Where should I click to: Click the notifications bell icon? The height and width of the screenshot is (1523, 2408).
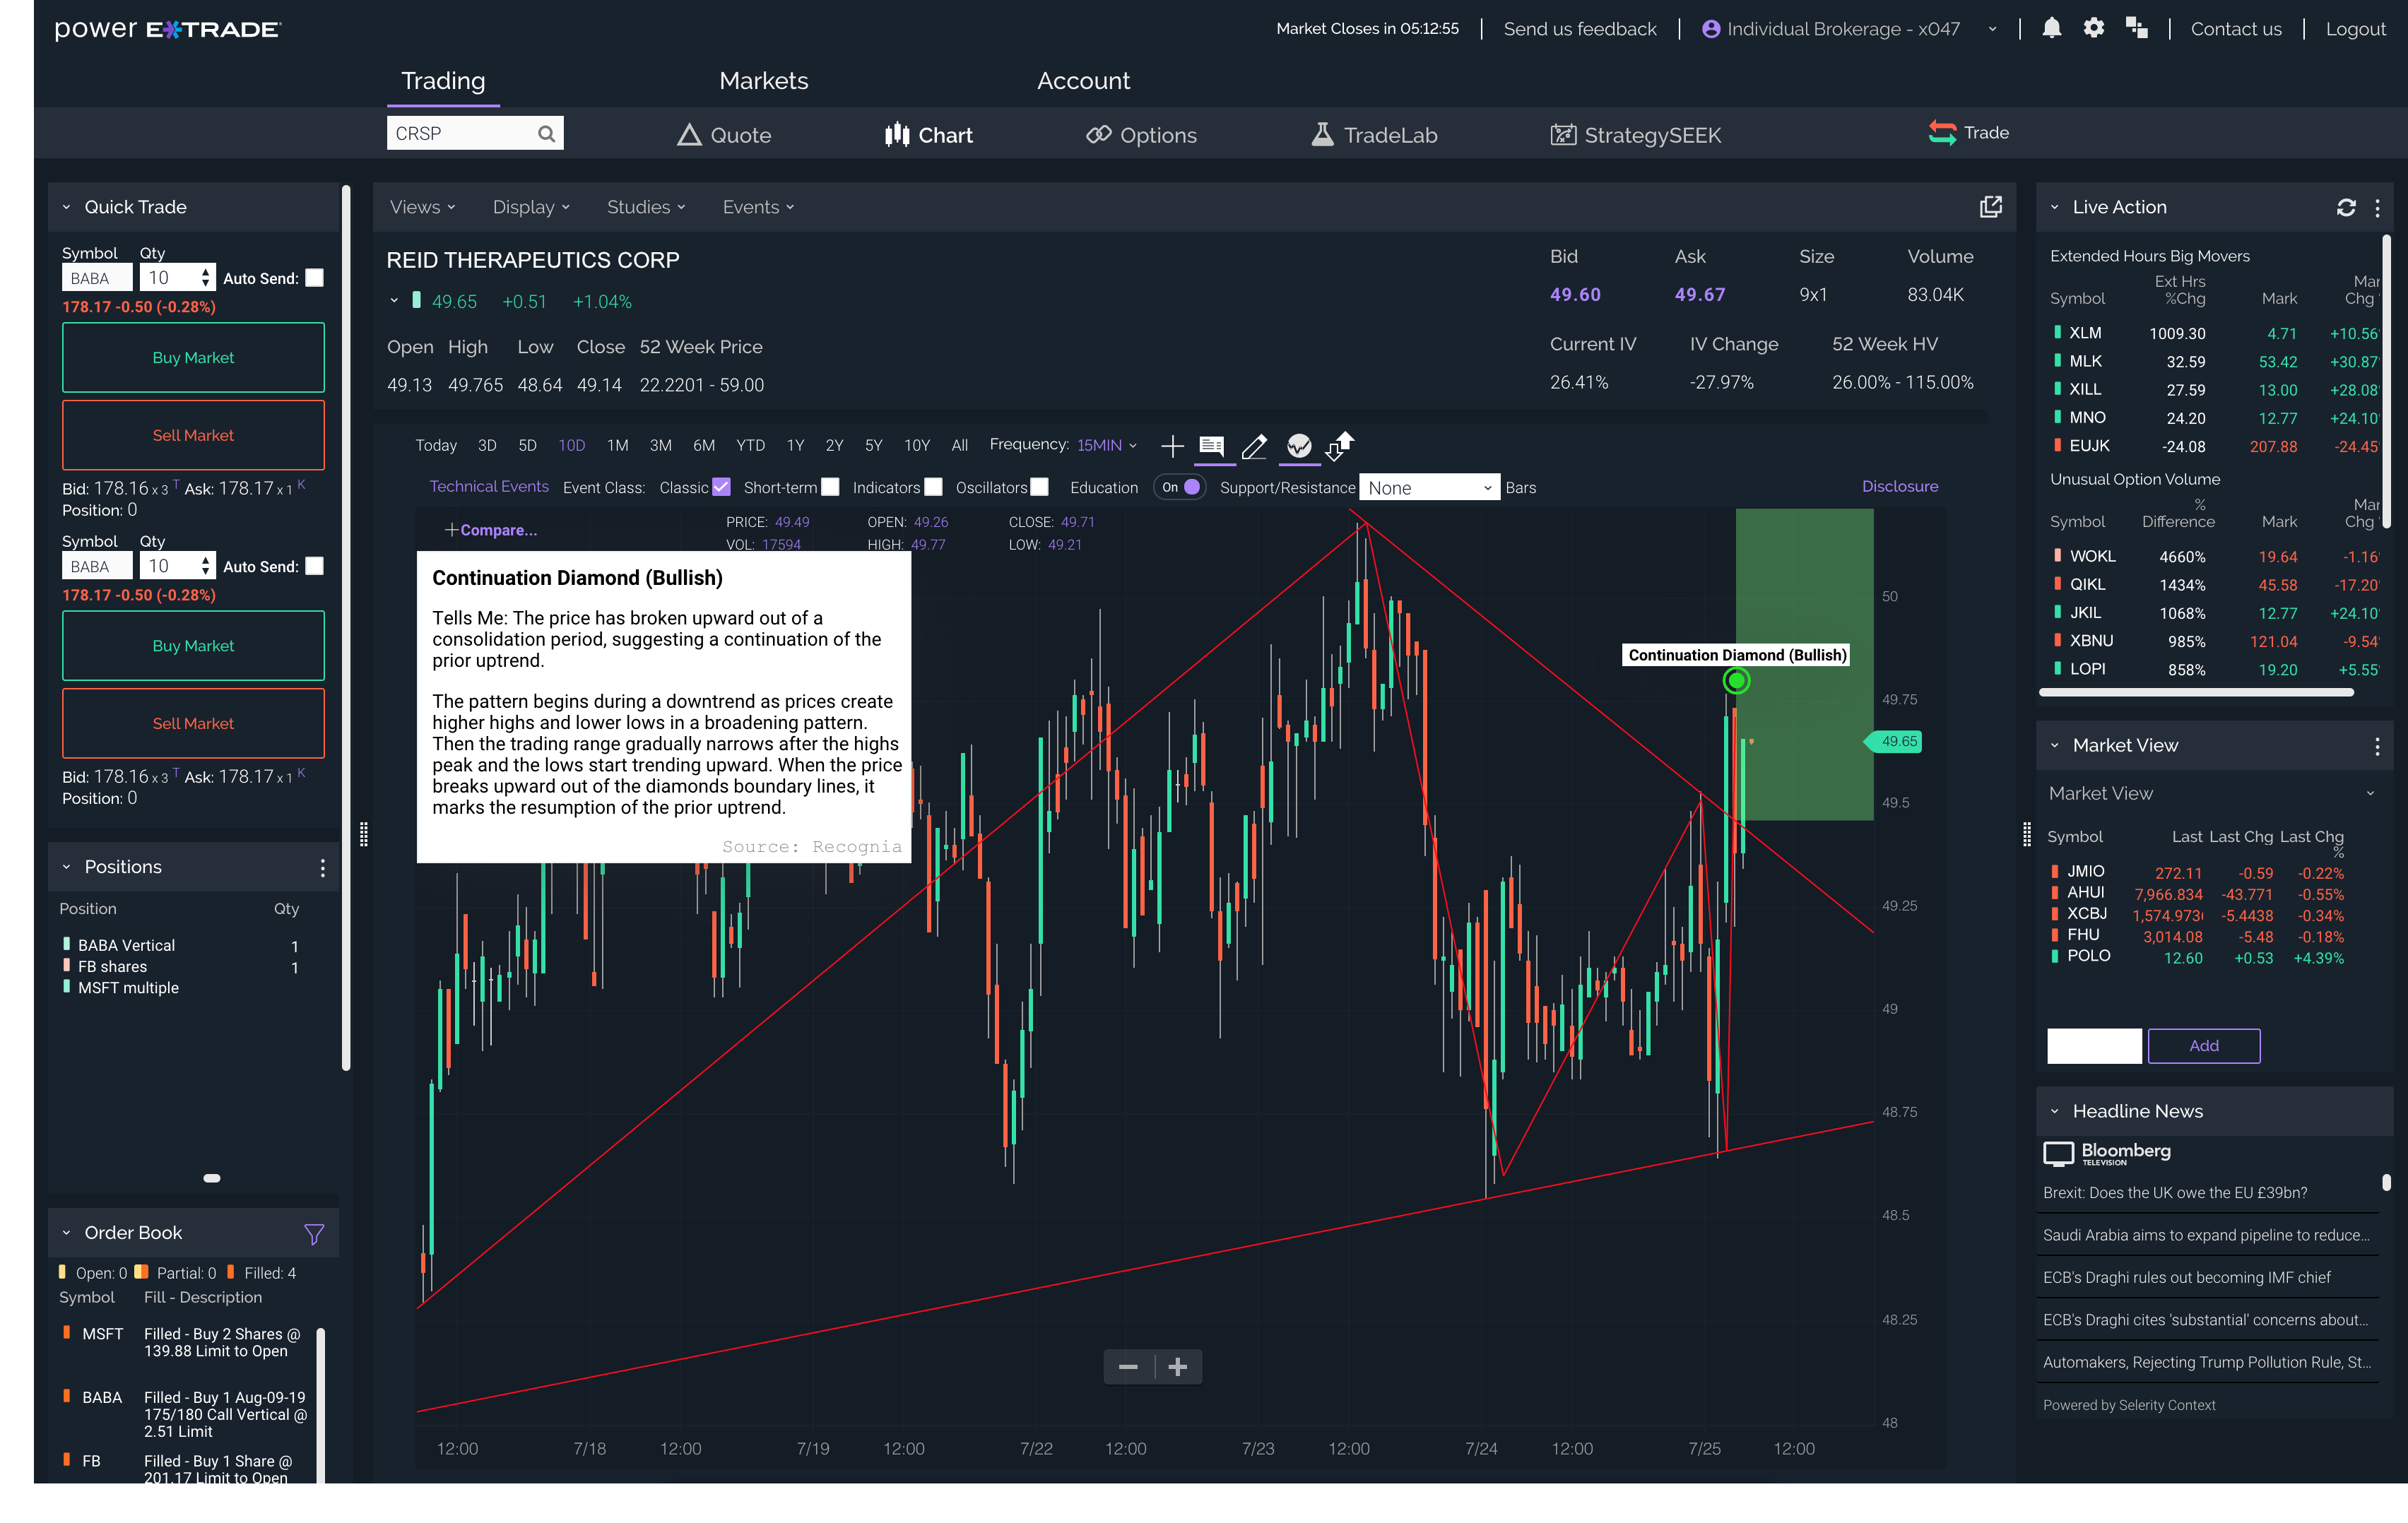(x=2051, y=28)
